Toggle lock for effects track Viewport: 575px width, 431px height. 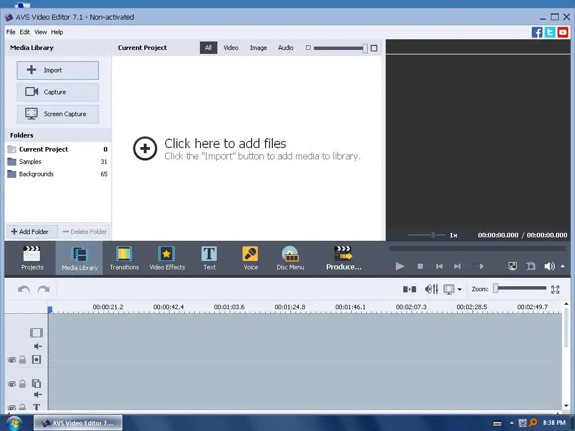point(22,360)
